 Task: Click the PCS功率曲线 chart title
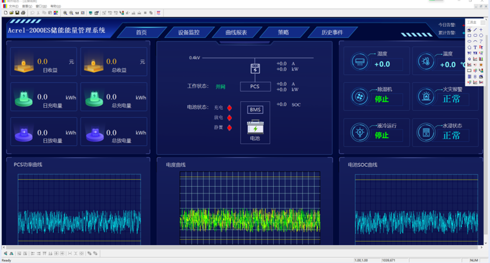pos(28,165)
